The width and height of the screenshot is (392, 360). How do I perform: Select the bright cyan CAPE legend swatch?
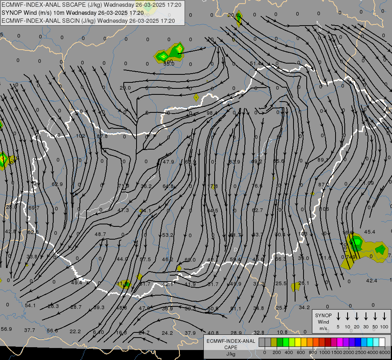click(x=370, y=342)
